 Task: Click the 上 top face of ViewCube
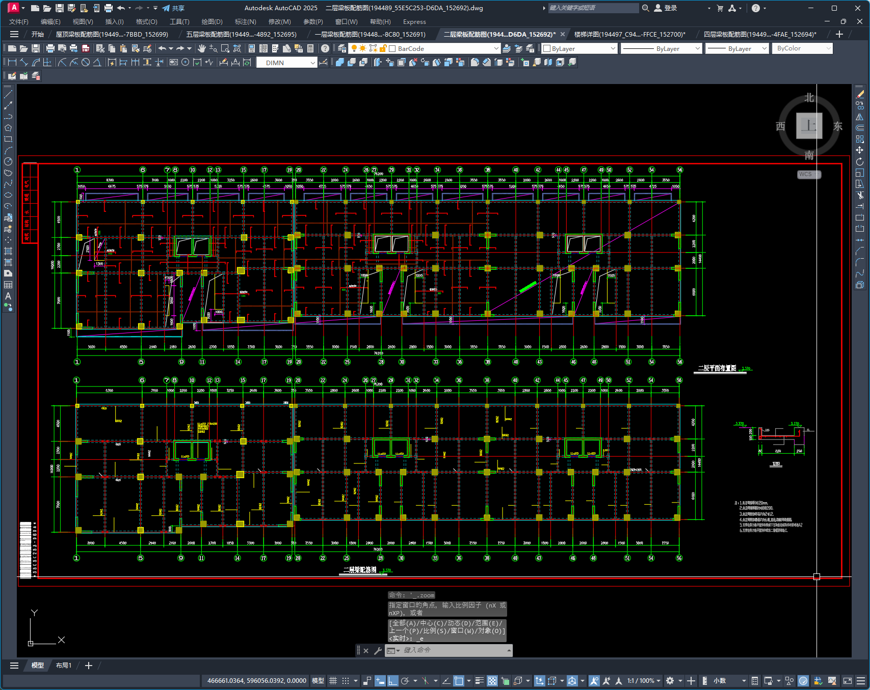point(809,125)
